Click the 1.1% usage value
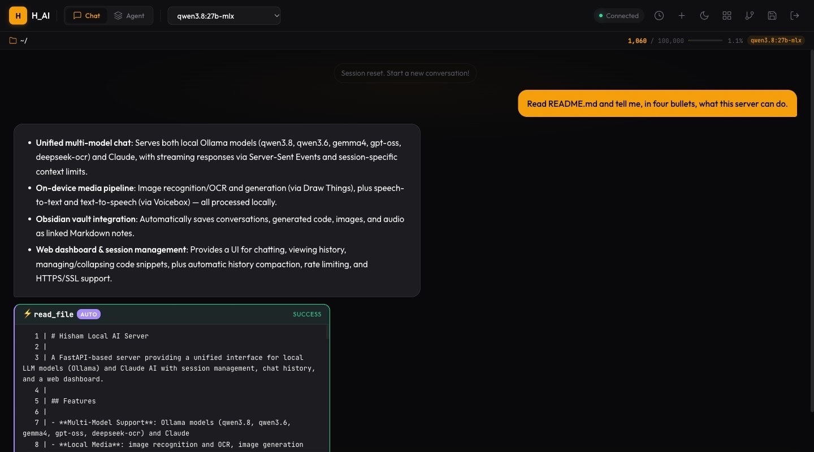Image resolution: width=814 pixels, height=452 pixels. 735,41
